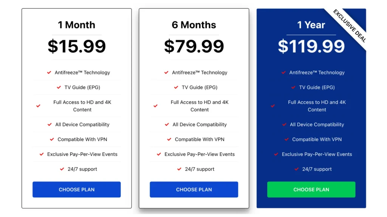Click the checkmark beside TV Guide (EPG) in 1 Month plan
387x217 pixels.
59,87
